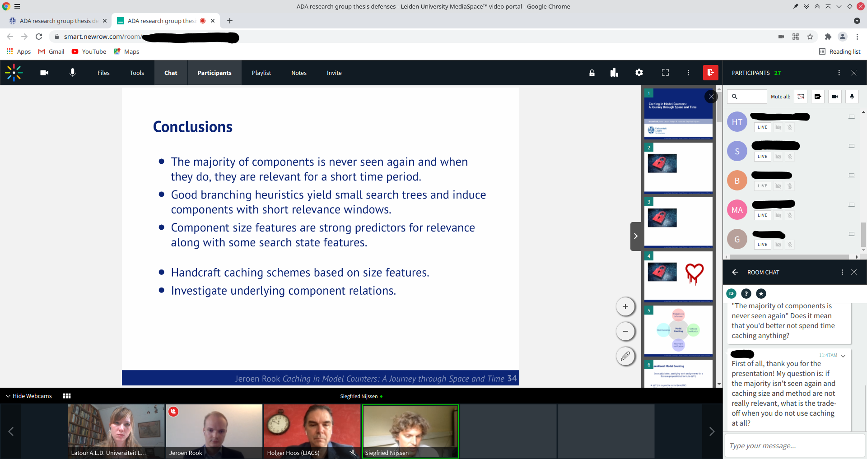Zoom out of the slide
Screen dimensions: 867x459
[x=625, y=331]
